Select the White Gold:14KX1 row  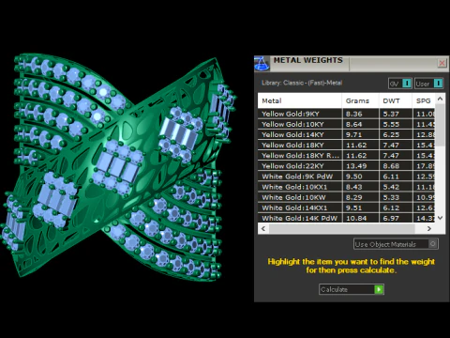[346, 207]
